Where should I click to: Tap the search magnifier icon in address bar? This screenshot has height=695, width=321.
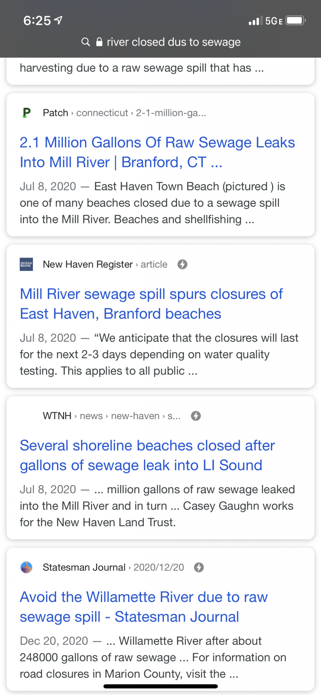pos(86,42)
